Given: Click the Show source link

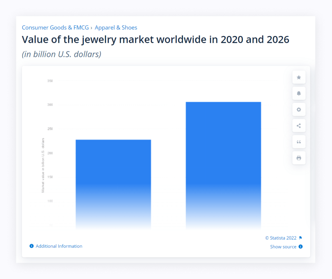Looking at the screenshot, I should coord(283,247).
